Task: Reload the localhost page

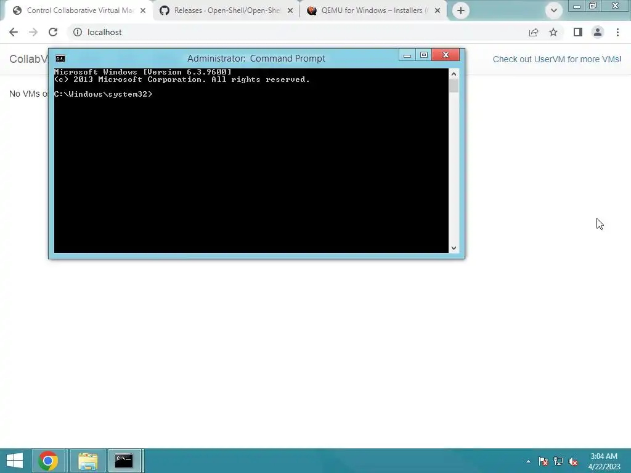Action: pos(53,32)
